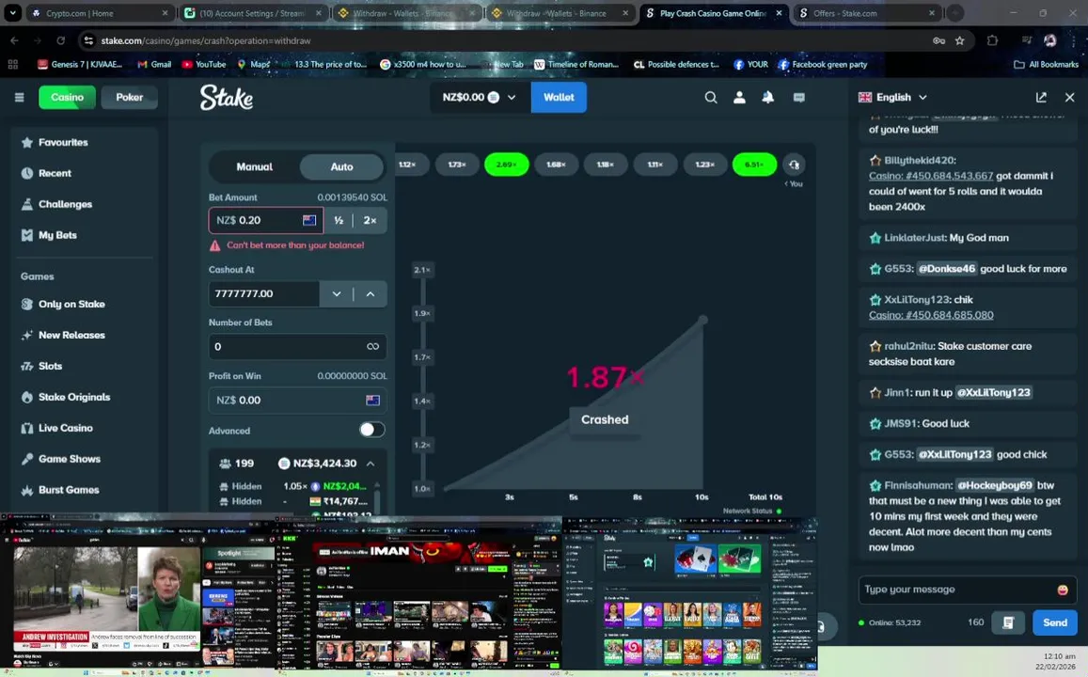Increase Cashout At with up chevron

(x=371, y=294)
